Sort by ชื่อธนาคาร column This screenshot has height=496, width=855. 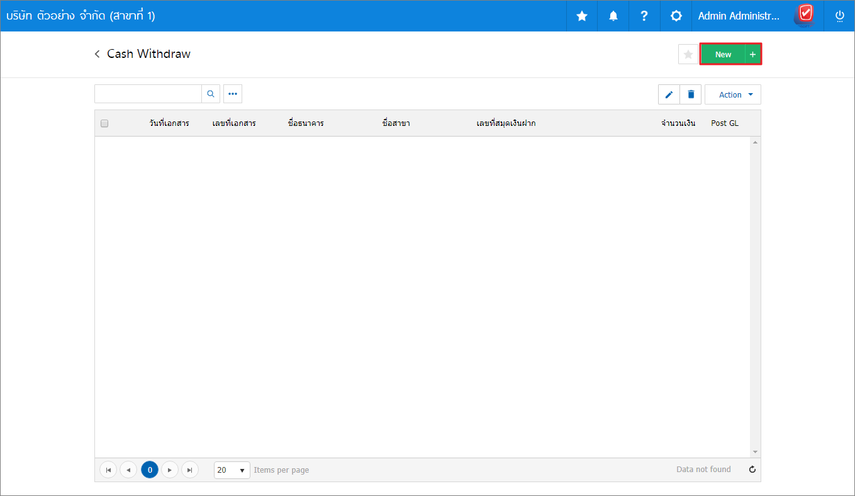coord(306,123)
